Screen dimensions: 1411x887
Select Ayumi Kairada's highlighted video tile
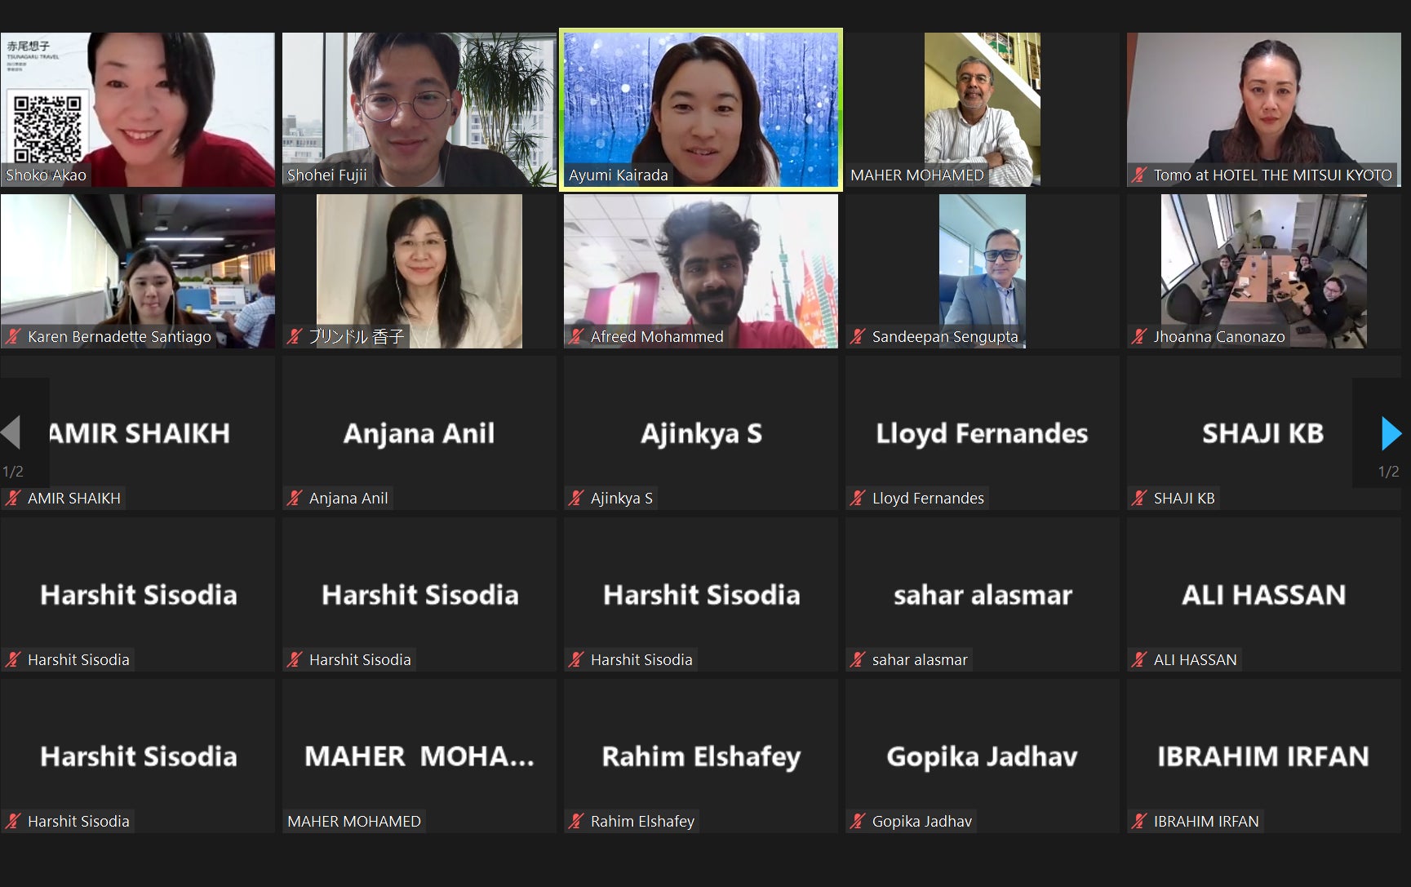(x=701, y=109)
